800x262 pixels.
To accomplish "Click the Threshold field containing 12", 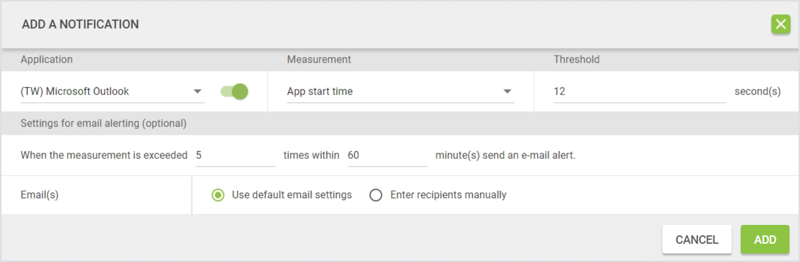I will 639,92.
